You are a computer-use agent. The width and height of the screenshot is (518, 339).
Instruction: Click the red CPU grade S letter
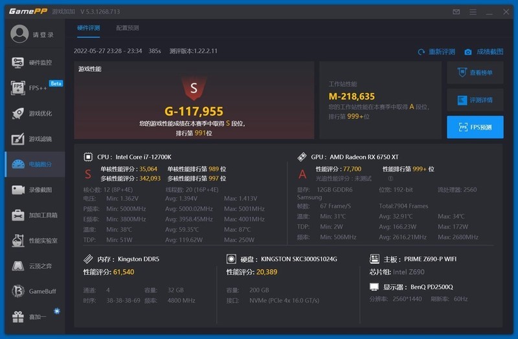(x=88, y=174)
